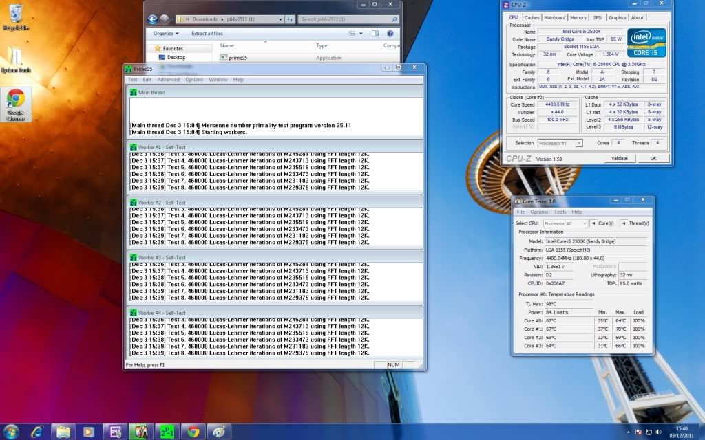Switch to the CPU-Z taskbar button
Screen dimensions: 705x440
point(115,432)
